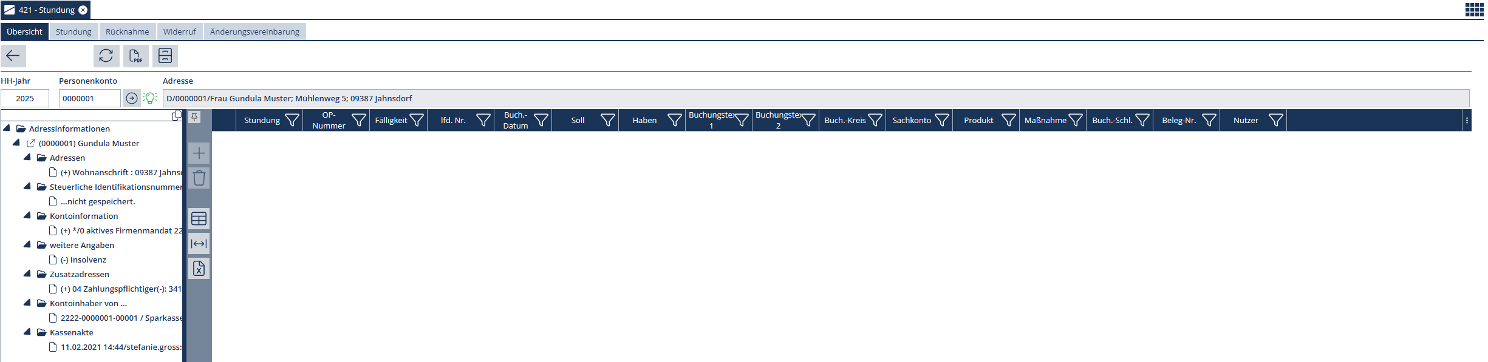
Task: Click the green lightbulb hint icon
Action: 150,98
